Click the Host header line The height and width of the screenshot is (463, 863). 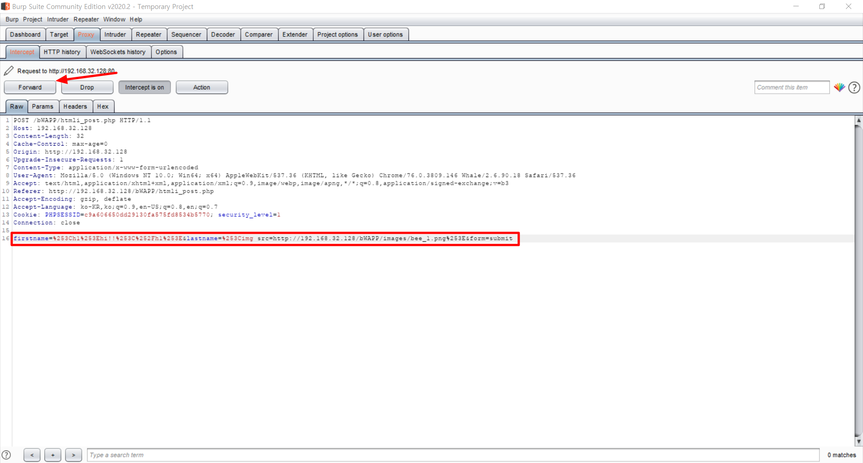pyautogui.click(x=53, y=128)
